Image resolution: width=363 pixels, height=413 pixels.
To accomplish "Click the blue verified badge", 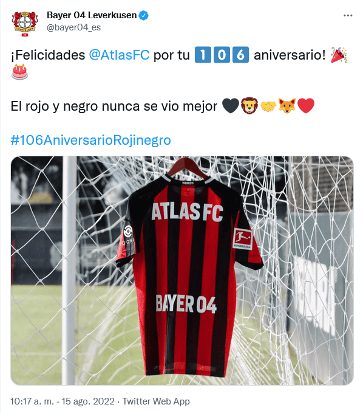I will 143,15.
